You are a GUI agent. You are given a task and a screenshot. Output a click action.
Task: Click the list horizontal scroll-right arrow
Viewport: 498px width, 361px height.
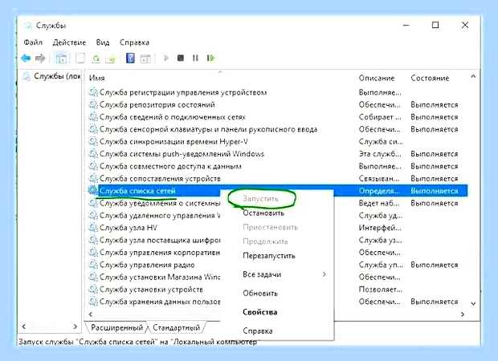click(x=463, y=314)
